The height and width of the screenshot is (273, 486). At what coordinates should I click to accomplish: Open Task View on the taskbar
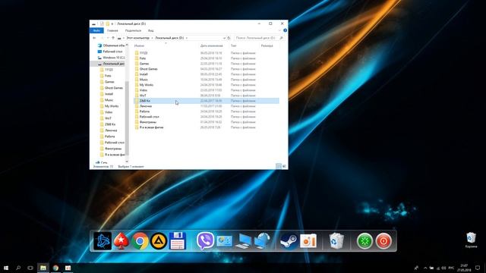click(30, 268)
